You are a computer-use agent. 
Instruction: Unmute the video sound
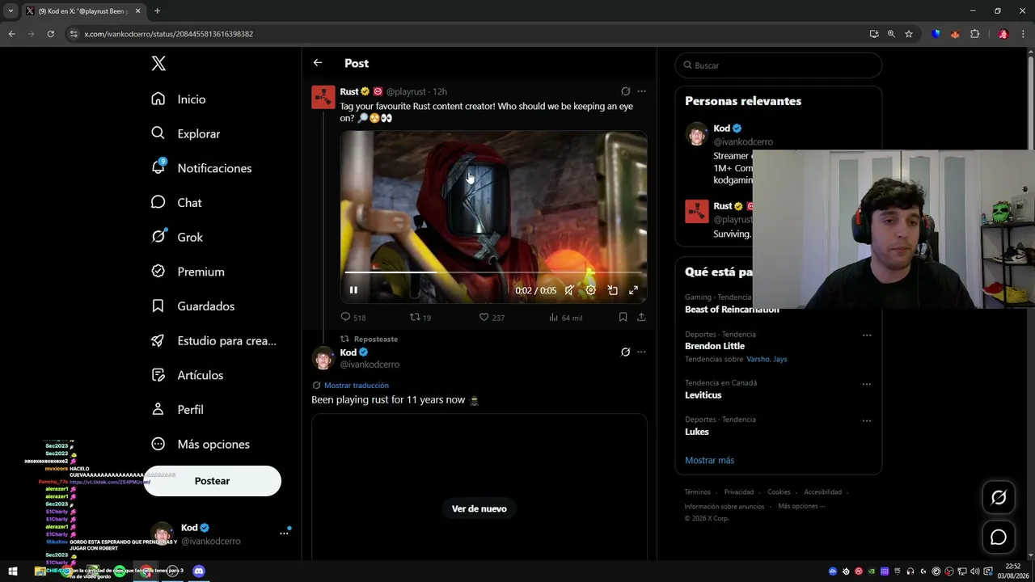pos(569,290)
